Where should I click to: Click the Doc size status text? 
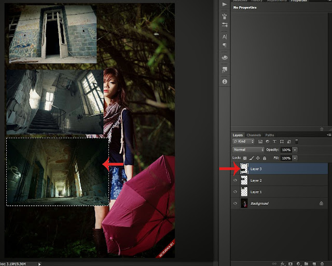13,264
